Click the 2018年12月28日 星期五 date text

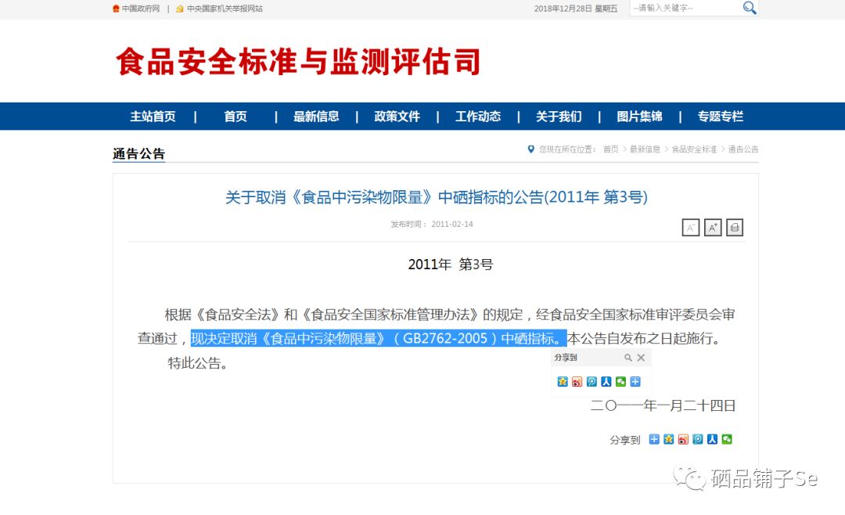tap(576, 9)
